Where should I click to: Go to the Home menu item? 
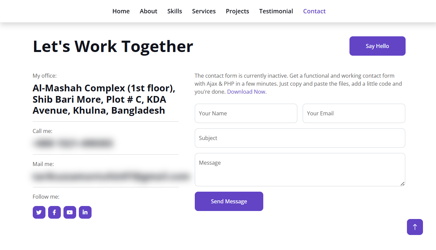coord(121,11)
